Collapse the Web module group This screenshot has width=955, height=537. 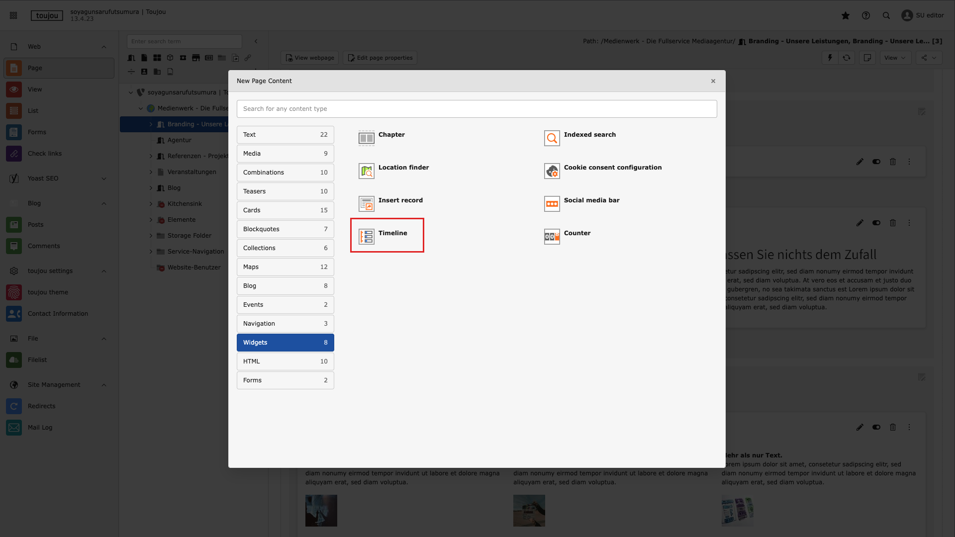(x=104, y=47)
